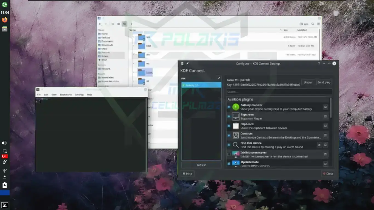Open Firefox from the panel
The height and width of the screenshot is (210, 374).
tap(5, 20)
